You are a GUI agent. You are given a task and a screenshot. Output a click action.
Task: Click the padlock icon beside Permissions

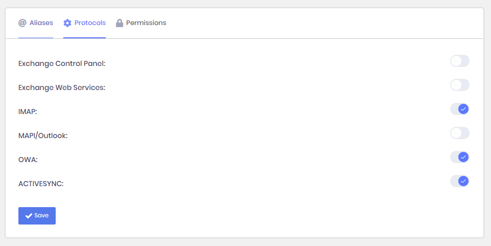[x=120, y=23]
